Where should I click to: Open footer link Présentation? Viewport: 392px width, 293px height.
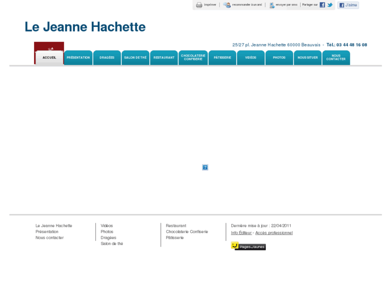(x=47, y=232)
